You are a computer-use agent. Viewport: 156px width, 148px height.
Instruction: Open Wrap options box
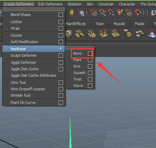point(61,28)
